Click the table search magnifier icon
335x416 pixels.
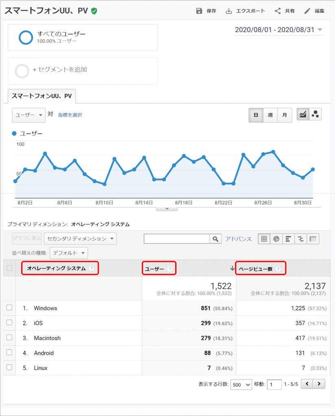pos(215,239)
